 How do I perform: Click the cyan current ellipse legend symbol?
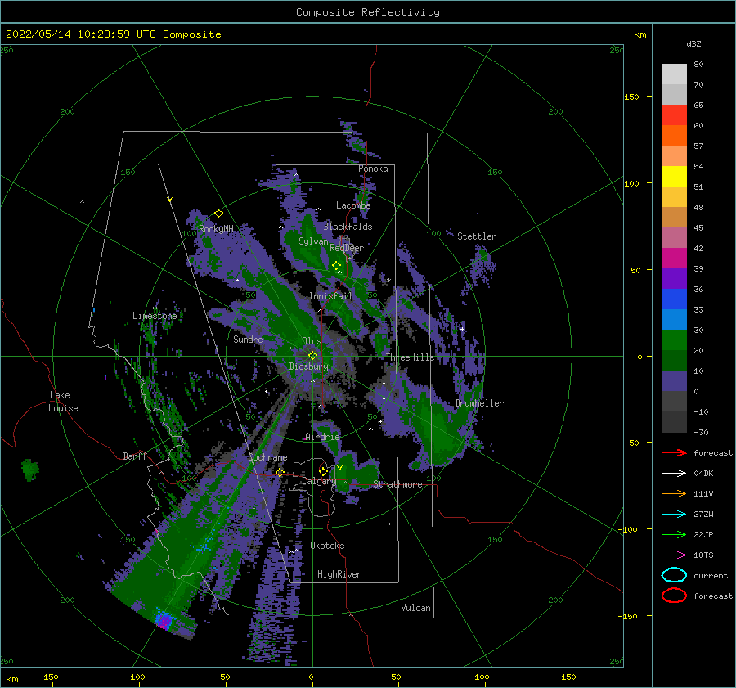[674, 575]
